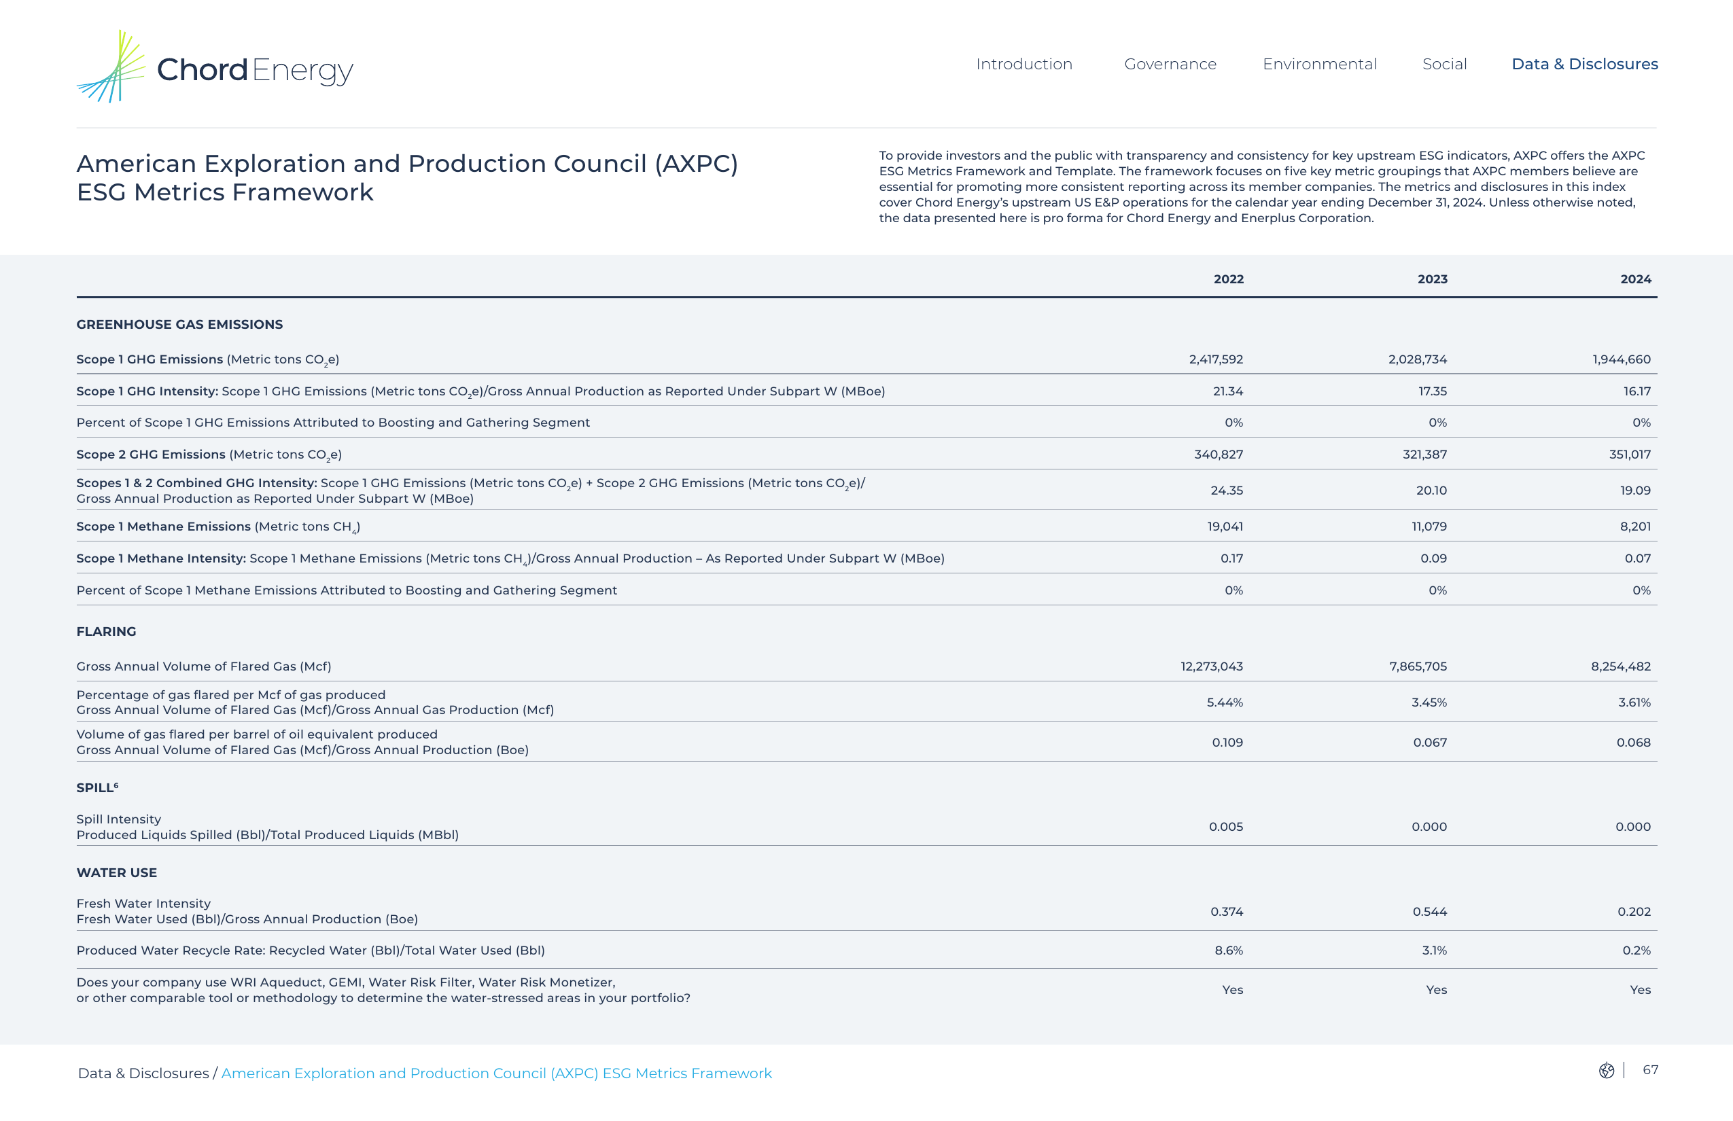Open the Introduction section tab
Viewport: 1733px width, 1121px height.
click(1023, 64)
